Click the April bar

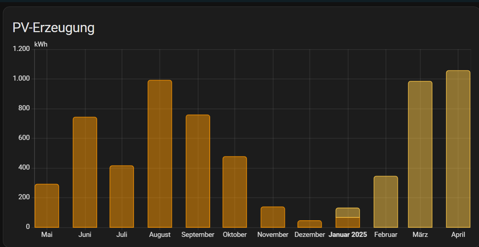pyautogui.click(x=458, y=149)
